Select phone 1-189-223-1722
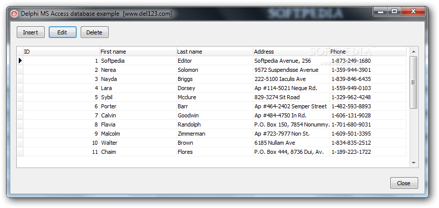439x208 pixels. click(368, 152)
